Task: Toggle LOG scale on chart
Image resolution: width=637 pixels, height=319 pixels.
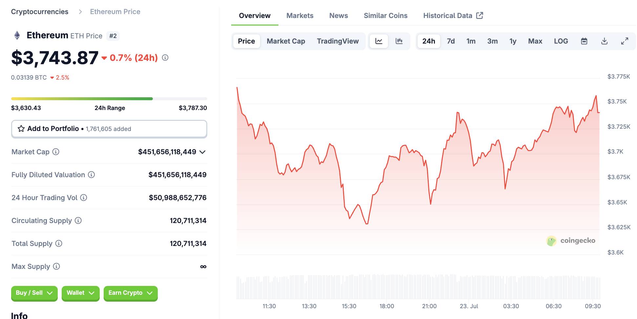Action: [561, 41]
